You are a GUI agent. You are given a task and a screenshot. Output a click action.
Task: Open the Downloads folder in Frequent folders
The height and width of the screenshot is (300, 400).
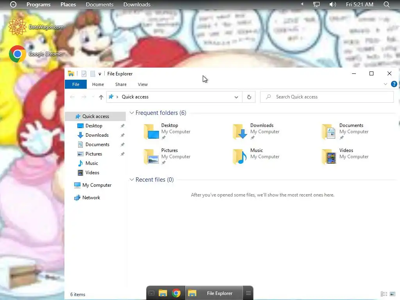pos(256,131)
